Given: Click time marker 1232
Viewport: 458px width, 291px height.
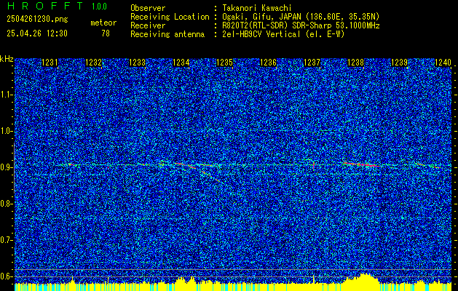Looking at the screenshot, I should tap(94, 63).
